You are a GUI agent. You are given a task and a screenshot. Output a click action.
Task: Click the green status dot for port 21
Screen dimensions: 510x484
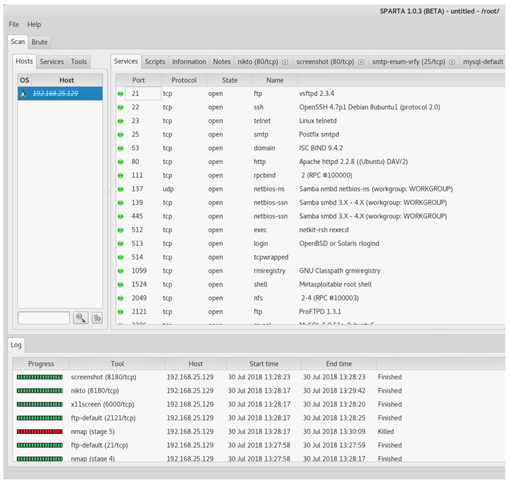click(x=121, y=94)
